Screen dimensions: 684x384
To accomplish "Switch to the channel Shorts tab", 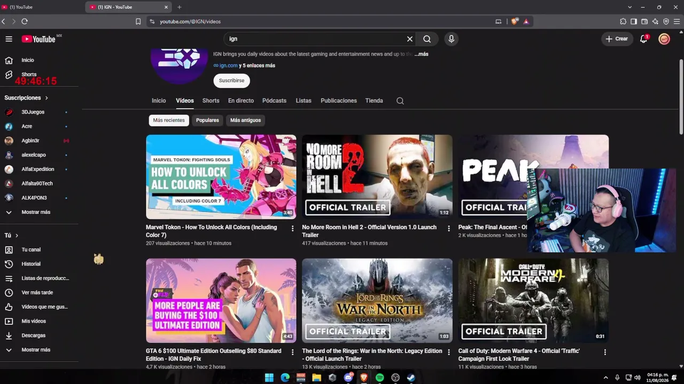I will [x=211, y=101].
